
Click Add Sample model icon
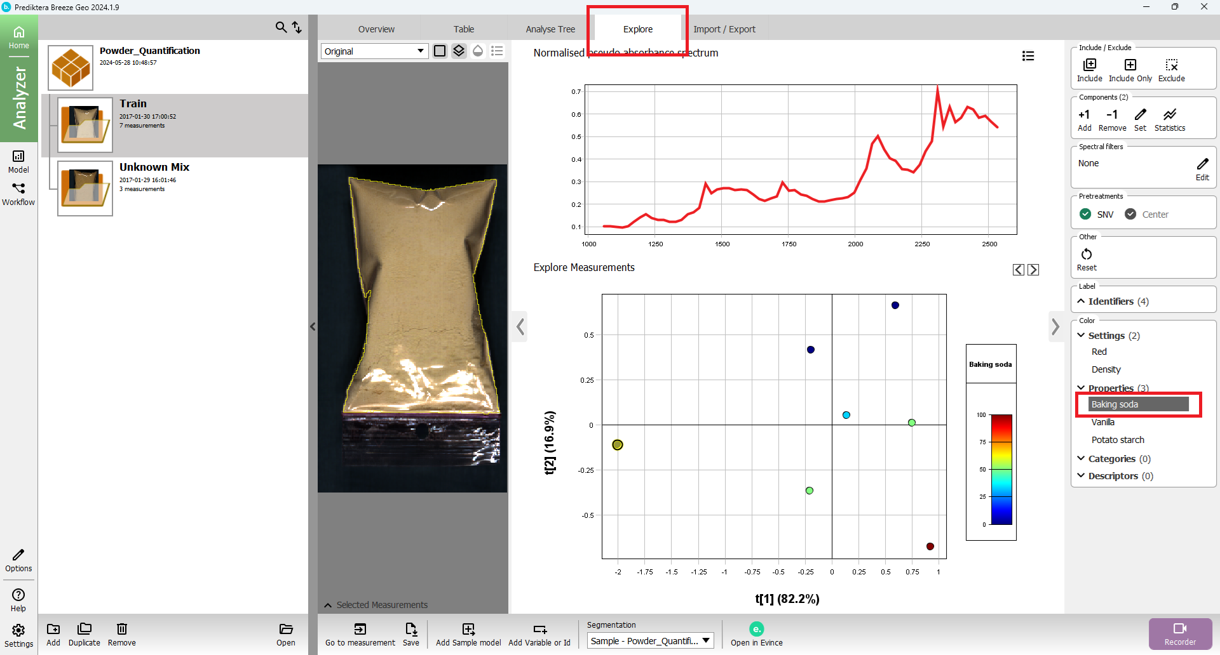tap(468, 630)
